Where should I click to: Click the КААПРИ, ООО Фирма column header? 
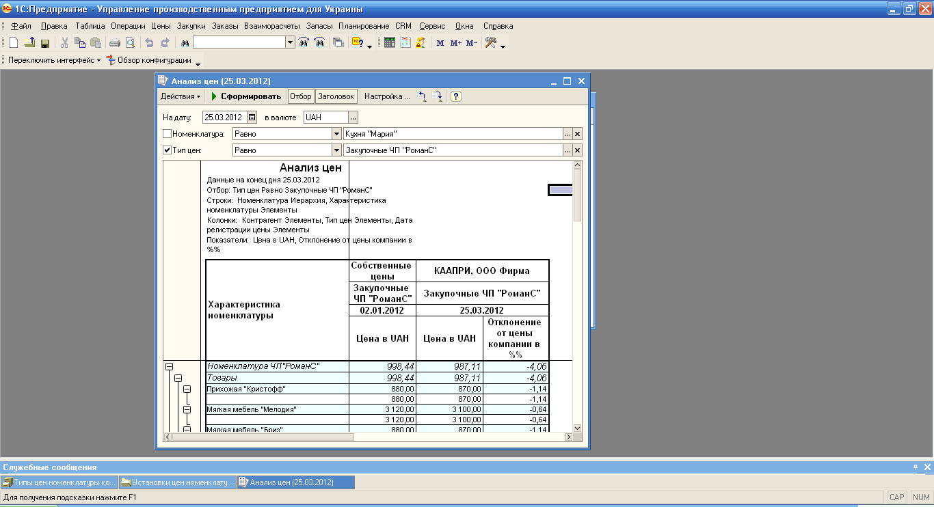pos(482,271)
